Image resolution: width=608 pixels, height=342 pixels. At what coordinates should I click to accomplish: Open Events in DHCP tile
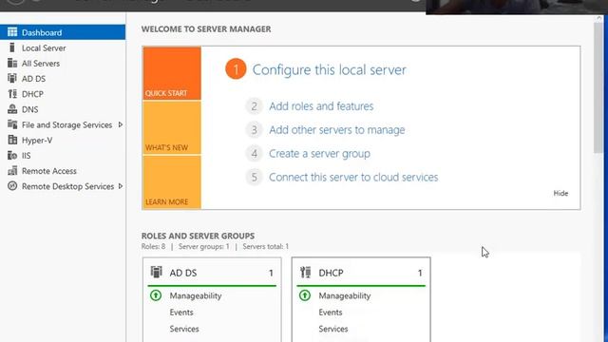coord(331,313)
